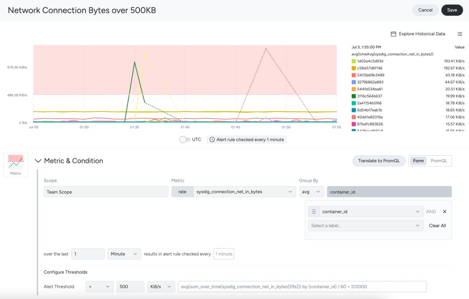Click the clock icon on alert check info
Viewport: 469px width, 299px height.
click(212, 140)
